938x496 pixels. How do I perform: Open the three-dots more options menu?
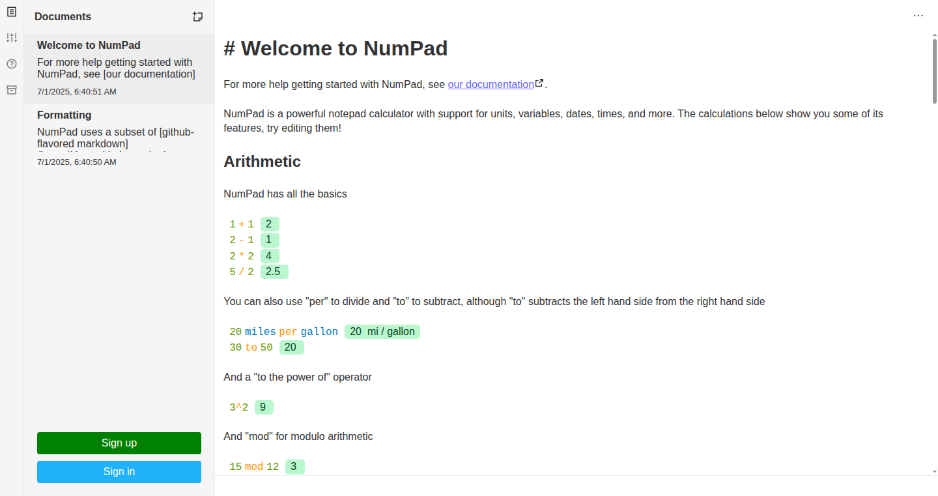click(x=918, y=16)
